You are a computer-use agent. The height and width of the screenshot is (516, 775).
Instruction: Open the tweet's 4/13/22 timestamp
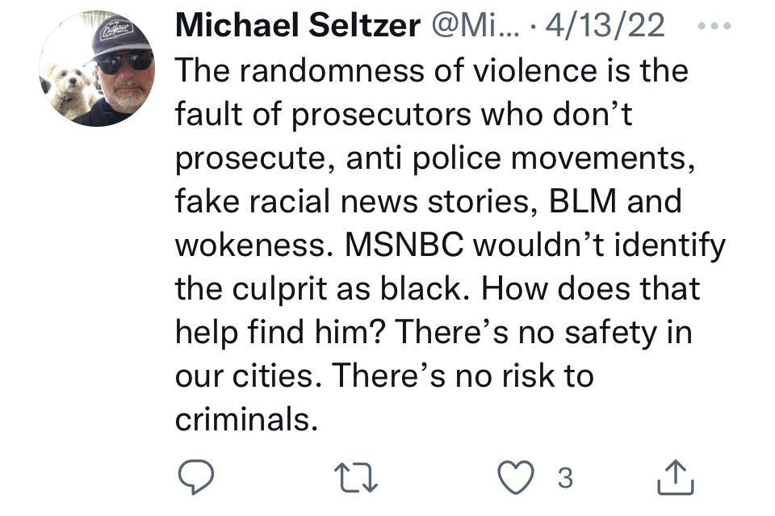(605, 27)
